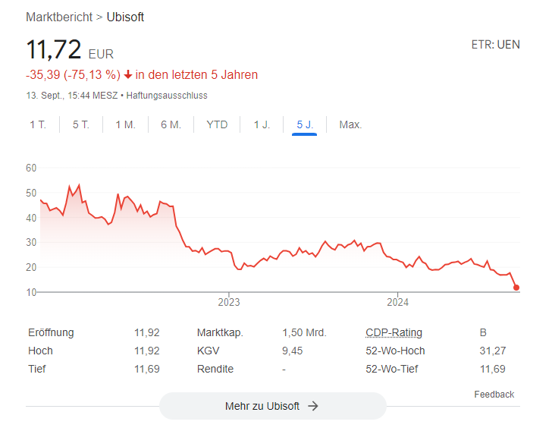This screenshot has height=431, width=552.
Task: Select the 1 J. range tab
Action: [262, 124]
